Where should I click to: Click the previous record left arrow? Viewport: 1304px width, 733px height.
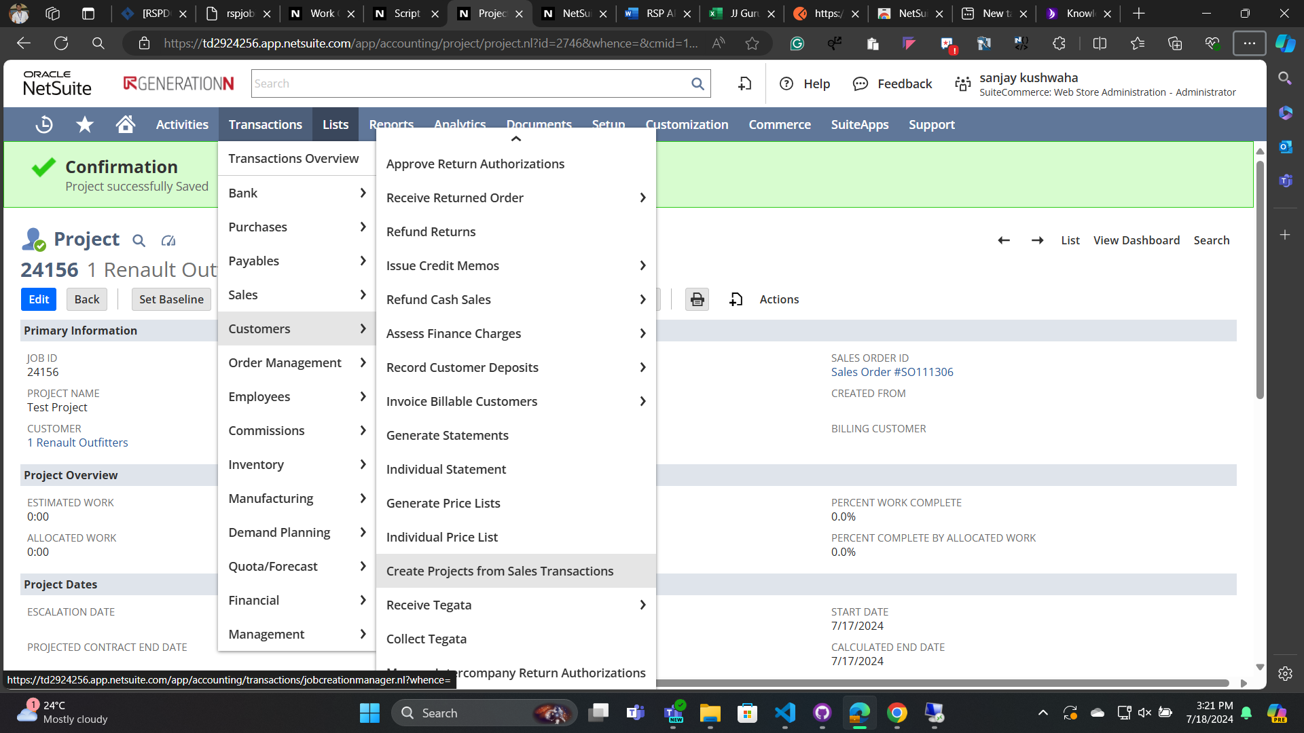click(x=1004, y=240)
